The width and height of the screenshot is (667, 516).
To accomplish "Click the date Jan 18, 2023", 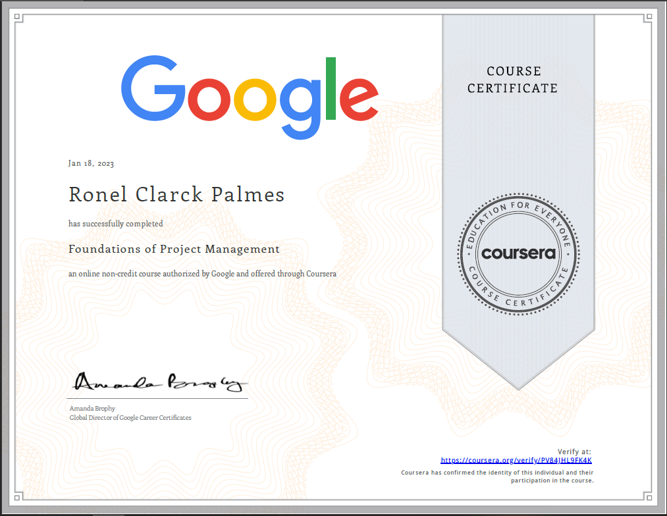I will tap(91, 163).
